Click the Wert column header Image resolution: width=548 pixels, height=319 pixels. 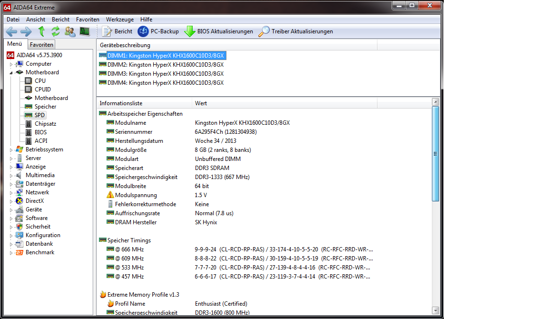[x=284, y=103]
